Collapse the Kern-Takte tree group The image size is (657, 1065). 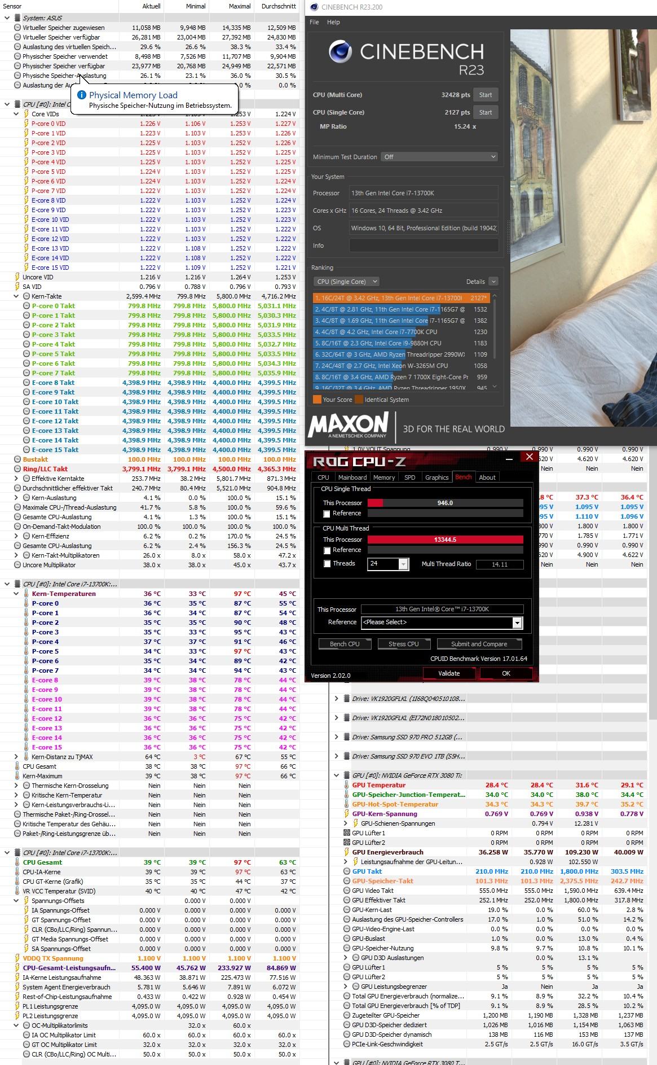tap(16, 296)
